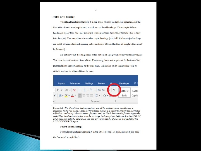Open the Layout ribbon tab
The width and height of the screenshot is (201, 151).
click(61, 83)
